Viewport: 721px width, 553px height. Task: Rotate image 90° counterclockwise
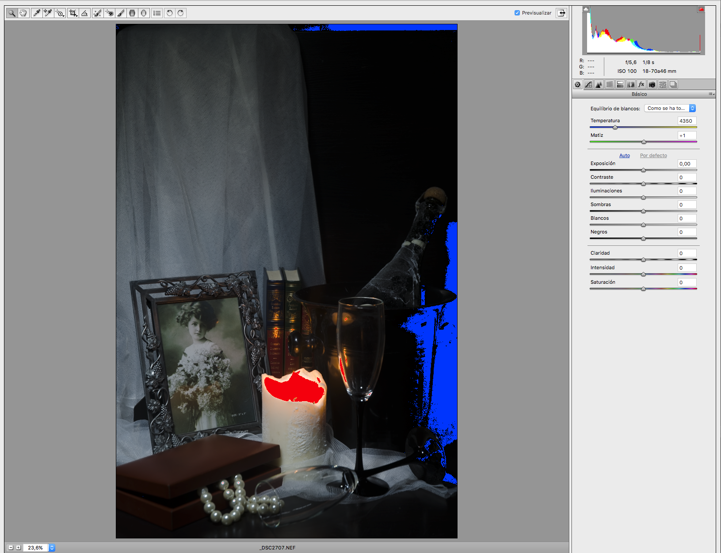pyautogui.click(x=169, y=13)
